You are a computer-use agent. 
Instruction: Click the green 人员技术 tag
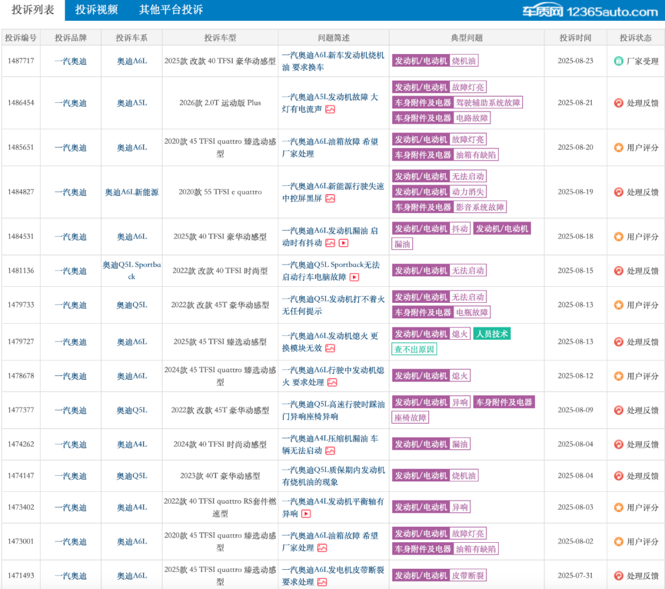pos(491,334)
